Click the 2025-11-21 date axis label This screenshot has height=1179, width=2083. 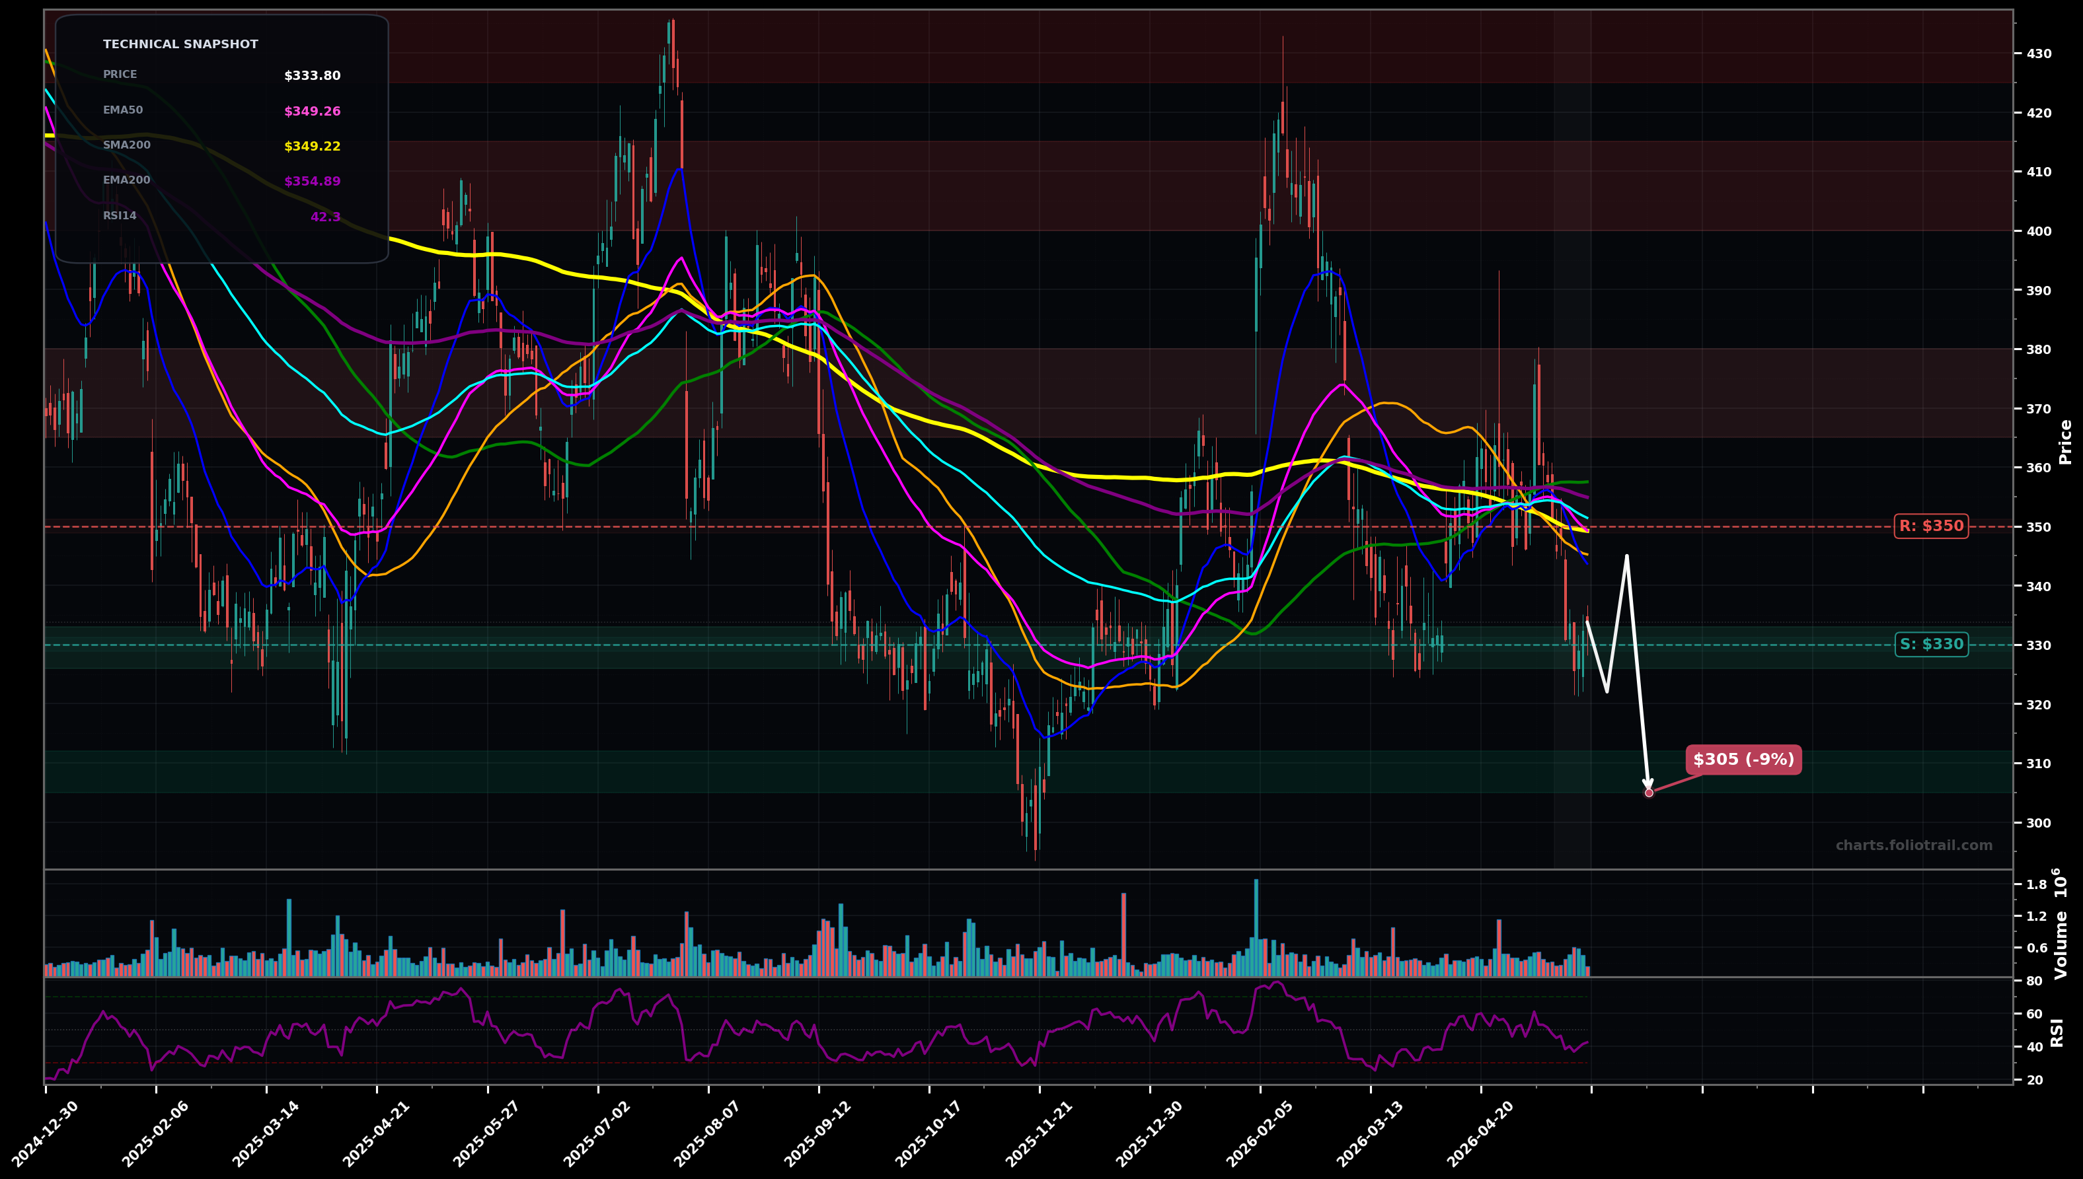[x=1039, y=1133]
